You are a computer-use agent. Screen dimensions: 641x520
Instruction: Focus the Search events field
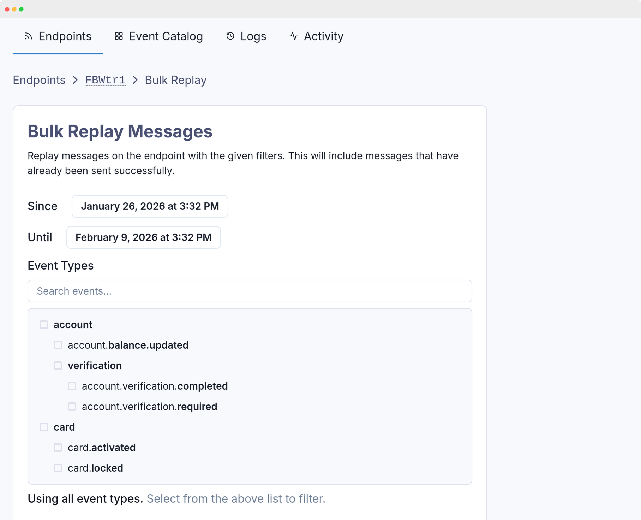point(250,291)
